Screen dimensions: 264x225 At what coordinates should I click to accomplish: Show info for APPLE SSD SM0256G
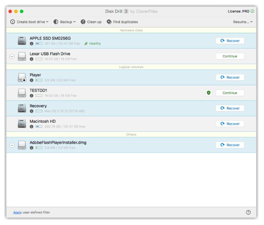pos(31,44)
